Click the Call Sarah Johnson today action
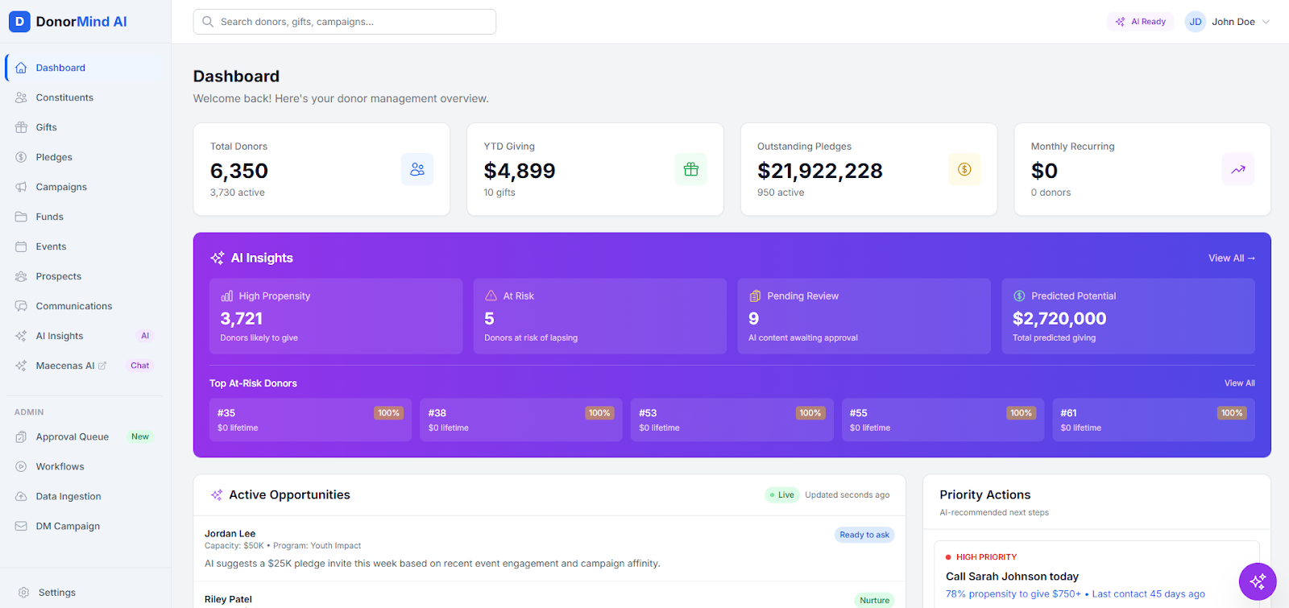Viewport: 1289px width, 608px height. pyautogui.click(x=1012, y=577)
